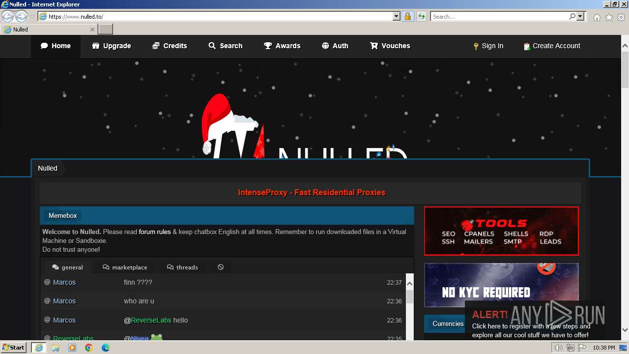Open the Credits menu item

pyautogui.click(x=170, y=46)
